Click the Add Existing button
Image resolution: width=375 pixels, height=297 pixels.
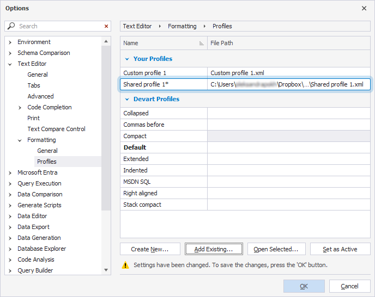point(214,249)
